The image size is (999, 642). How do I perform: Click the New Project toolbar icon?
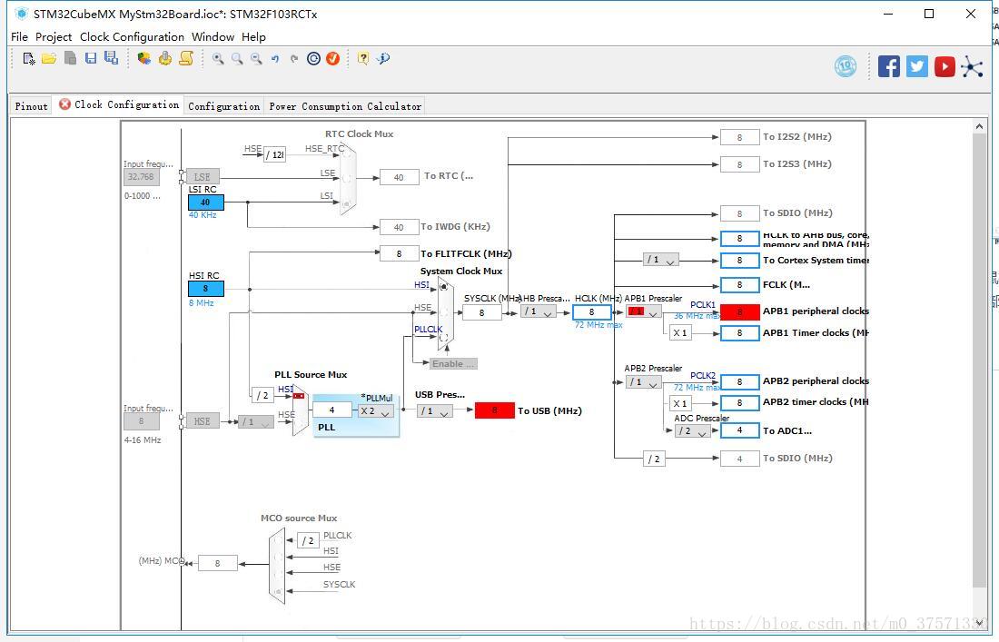(x=29, y=59)
